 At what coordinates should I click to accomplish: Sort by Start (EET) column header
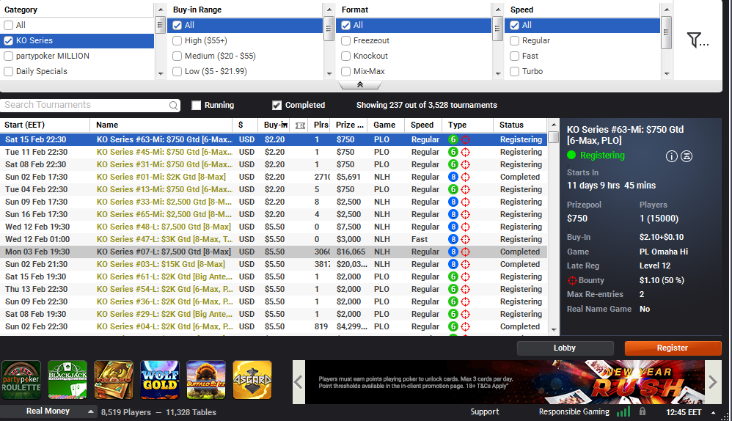tap(45, 125)
